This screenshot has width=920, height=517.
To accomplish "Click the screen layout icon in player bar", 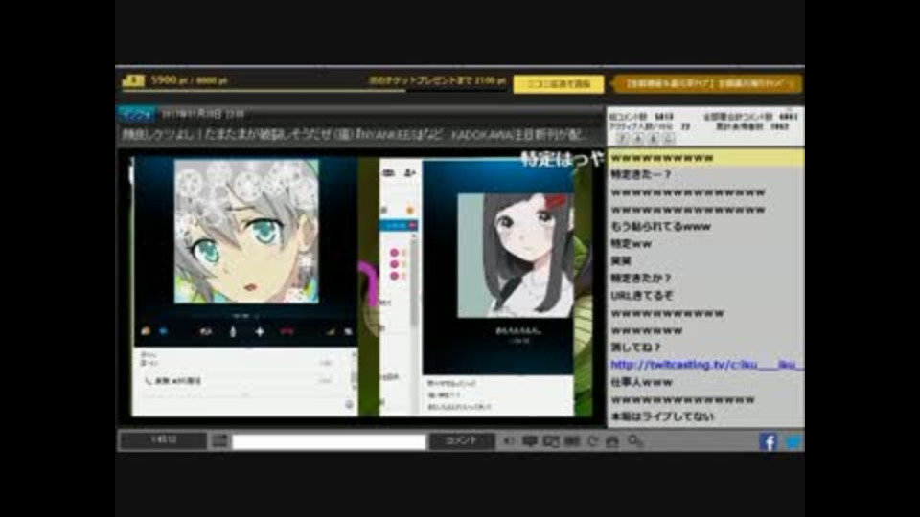I will (551, 440).
